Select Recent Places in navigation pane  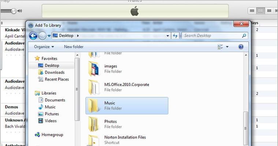coord(57,79)
